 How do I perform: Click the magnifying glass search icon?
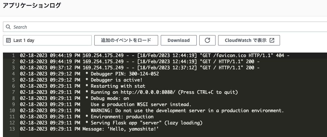coord(8,27)
